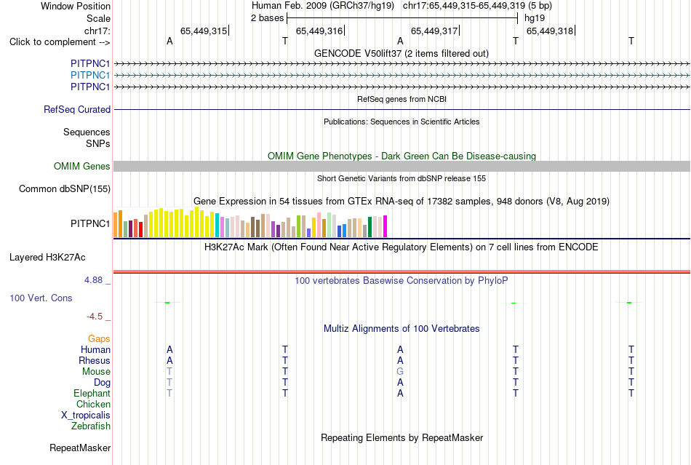Select the Zebrafish alignment row label
Image resolution: width=691 pixels, height=465 pixels.
[90, 426]
